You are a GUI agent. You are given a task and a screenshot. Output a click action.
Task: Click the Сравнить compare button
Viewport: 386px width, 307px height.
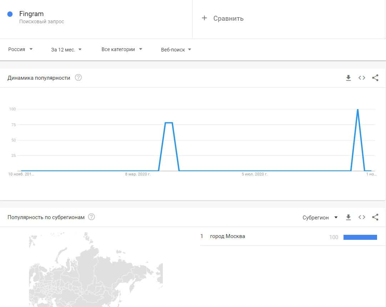(222, 18)
